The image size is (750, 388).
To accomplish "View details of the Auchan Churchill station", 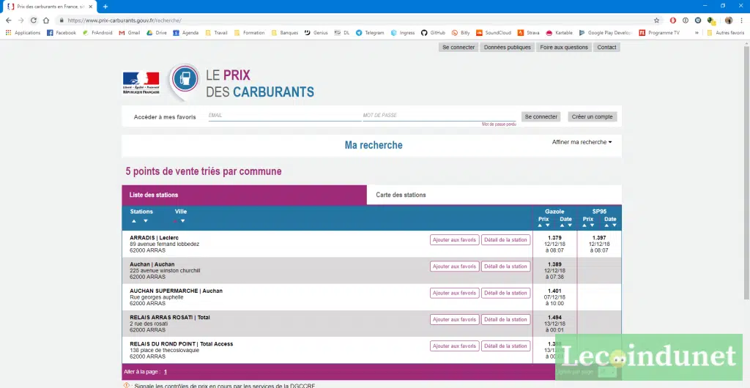I will 505,266.
